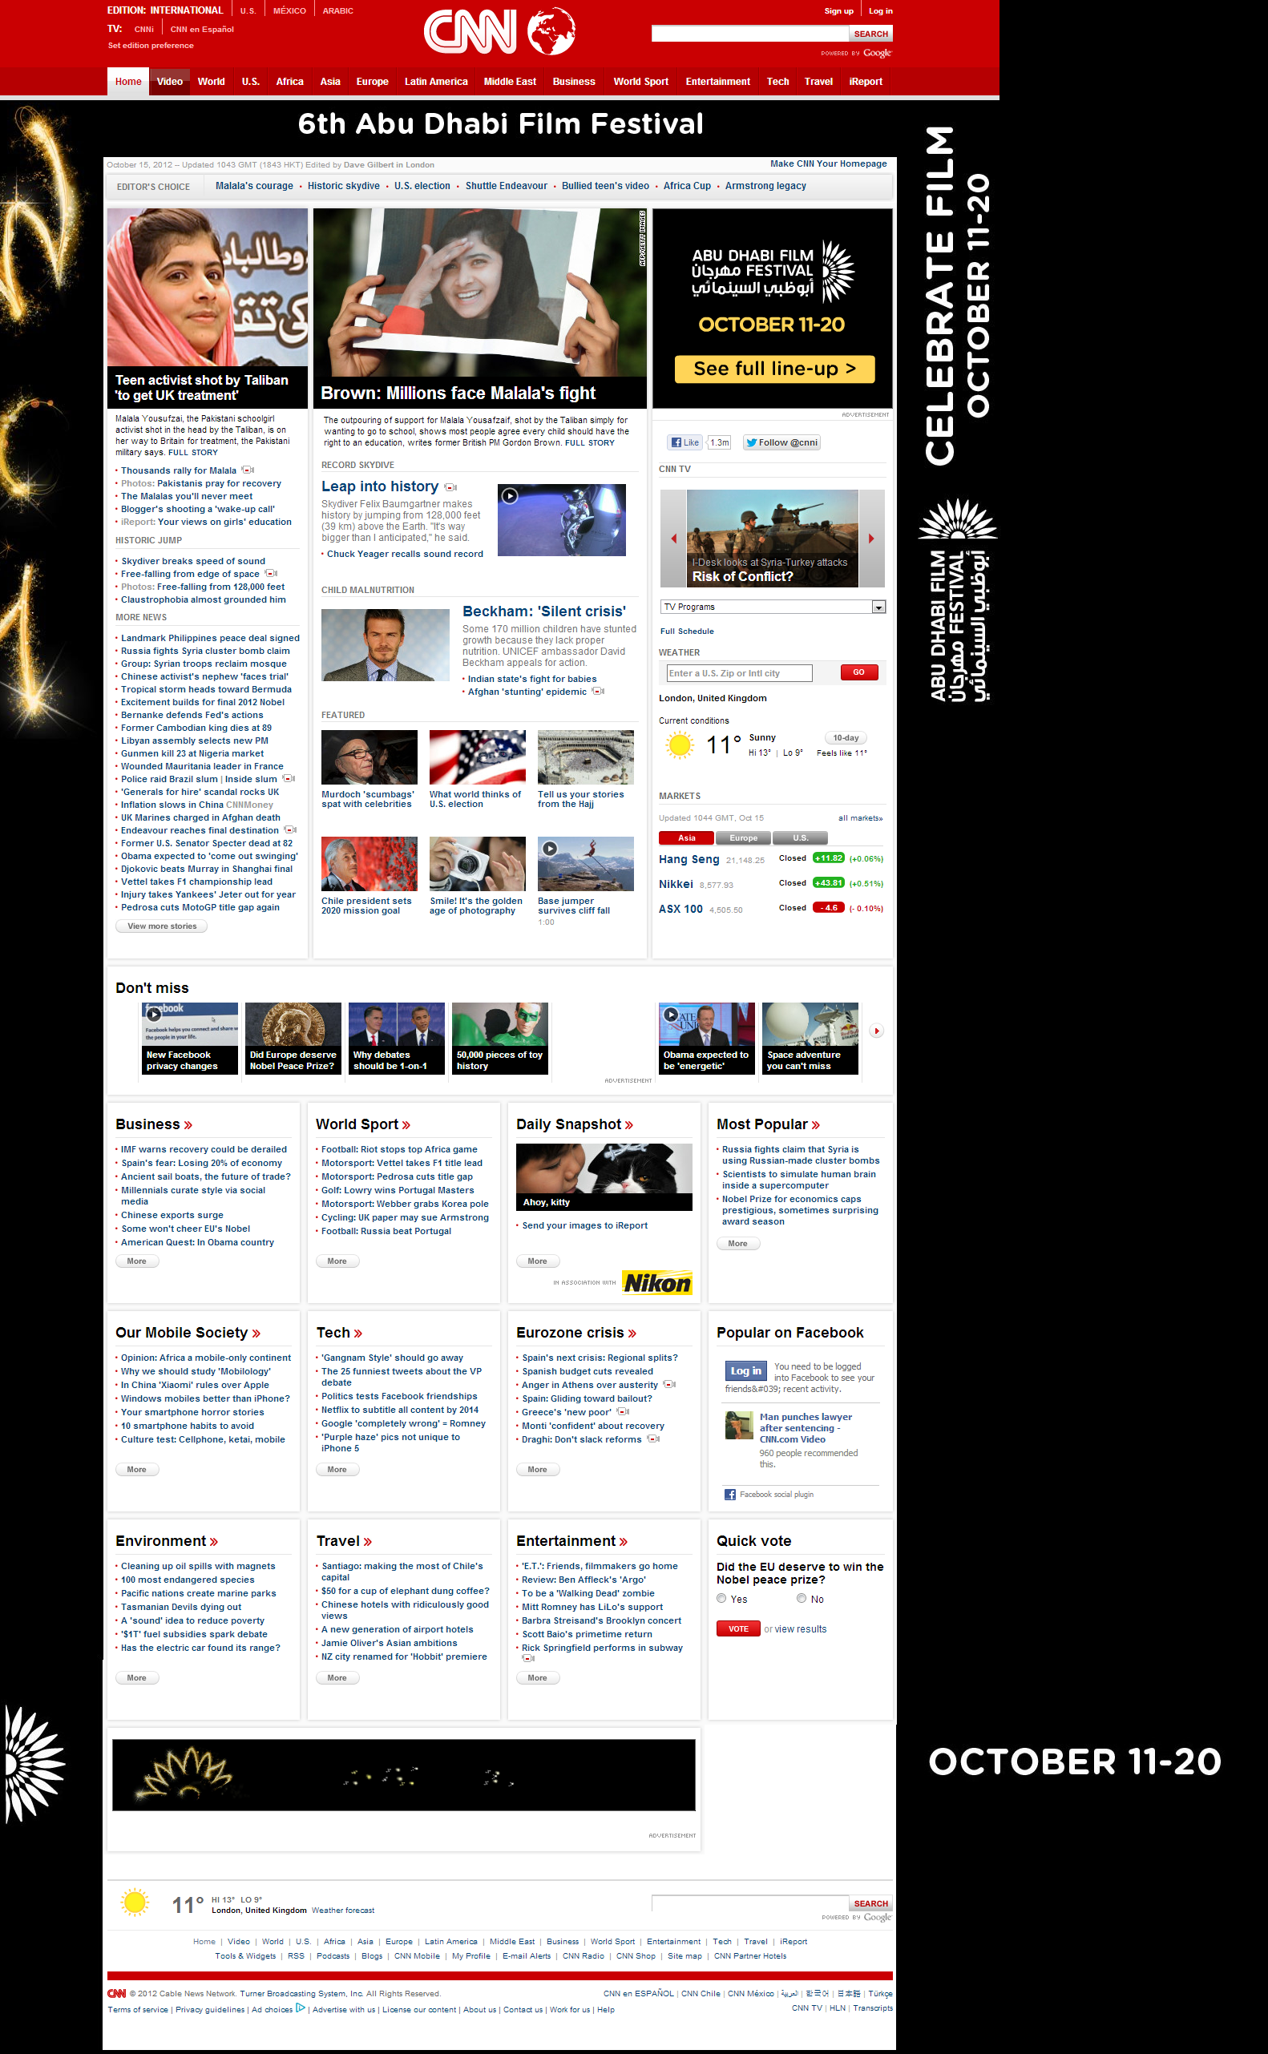Open the view results poll link
The height and width of the screenshot is (2054, 1268).
(800, 1629)
